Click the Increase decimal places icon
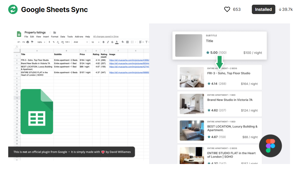This screenshot has width=295, height=171. 62,42
